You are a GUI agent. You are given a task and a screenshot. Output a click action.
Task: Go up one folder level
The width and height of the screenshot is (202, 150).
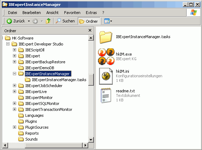coord(48,21)
